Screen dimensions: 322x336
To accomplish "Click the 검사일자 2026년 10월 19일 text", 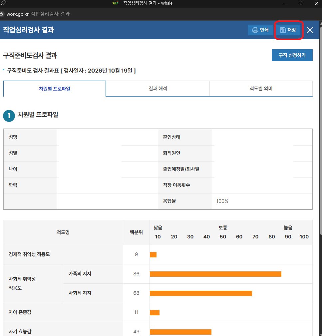I will (100, 71).
